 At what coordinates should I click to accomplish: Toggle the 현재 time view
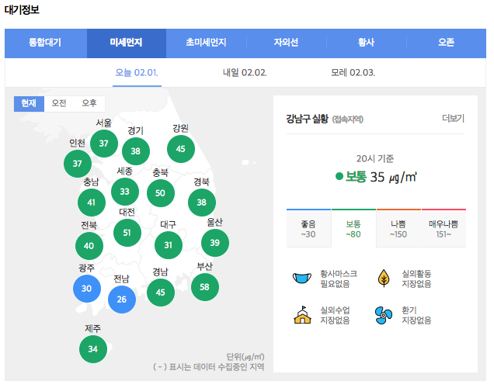29,103
